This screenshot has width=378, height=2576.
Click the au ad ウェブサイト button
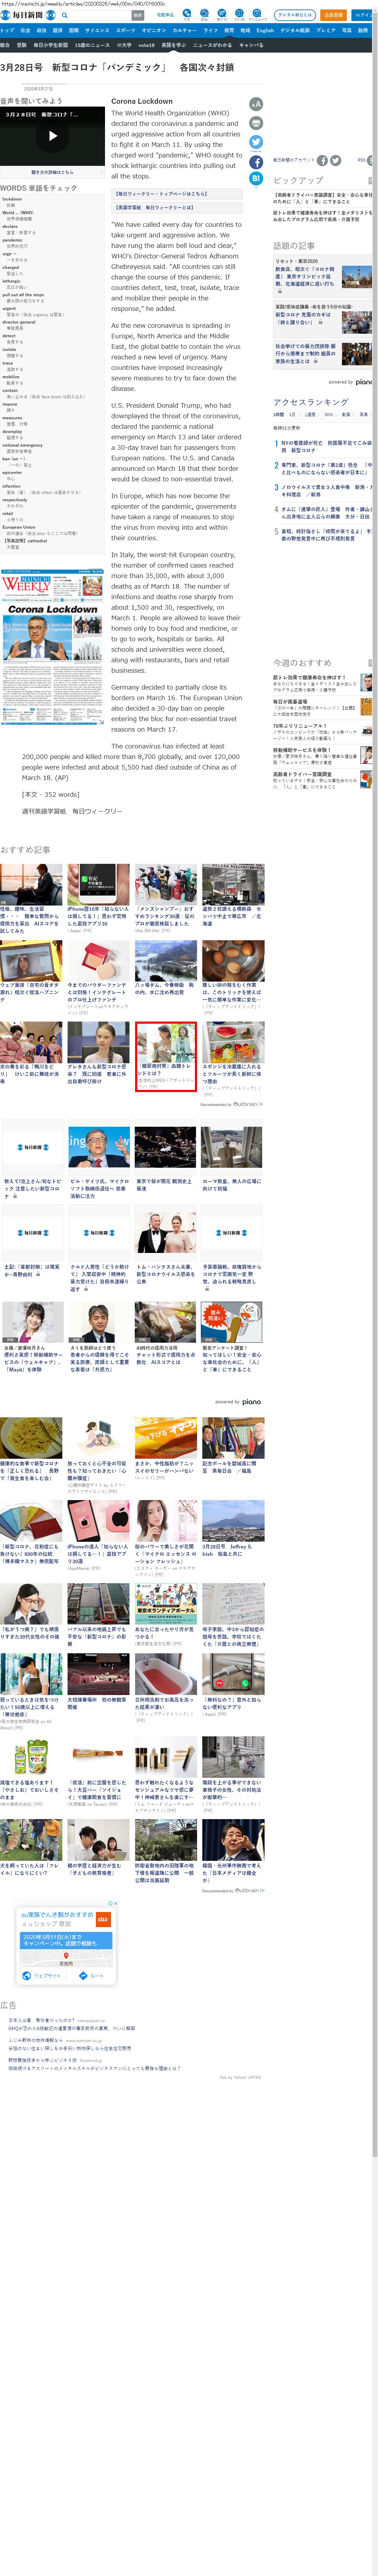tap(42, 1976)
